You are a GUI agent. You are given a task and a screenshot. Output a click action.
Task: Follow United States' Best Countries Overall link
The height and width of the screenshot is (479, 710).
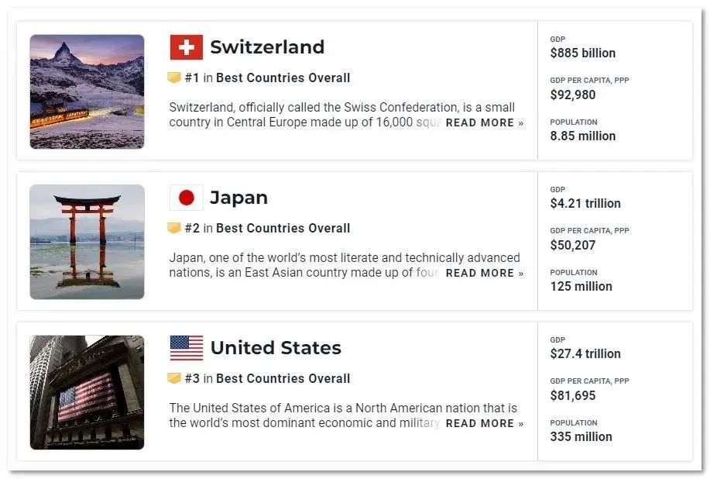pyautogui.click(x=283, y=379)
